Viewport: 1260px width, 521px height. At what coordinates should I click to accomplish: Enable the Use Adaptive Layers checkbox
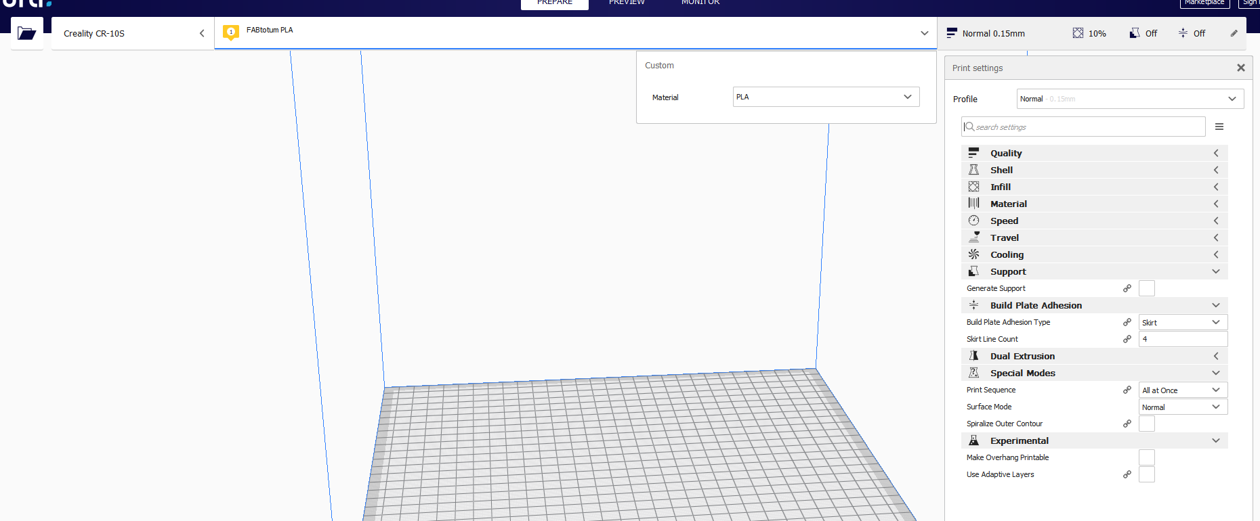coord(1147,474)
